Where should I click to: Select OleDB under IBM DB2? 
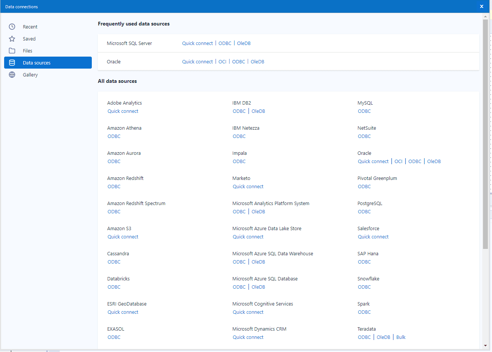(258, 111)
